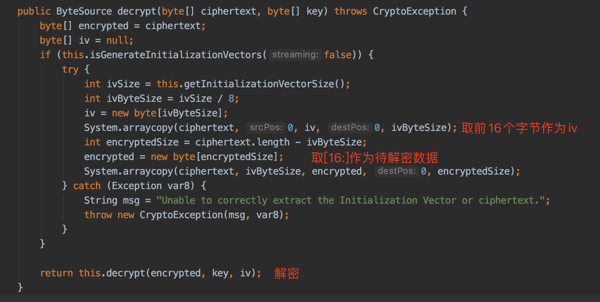Viewport: 600px width, 302px height.
Task: Click the 'srcPos:' inlay hint
Action: pos(266,127)
